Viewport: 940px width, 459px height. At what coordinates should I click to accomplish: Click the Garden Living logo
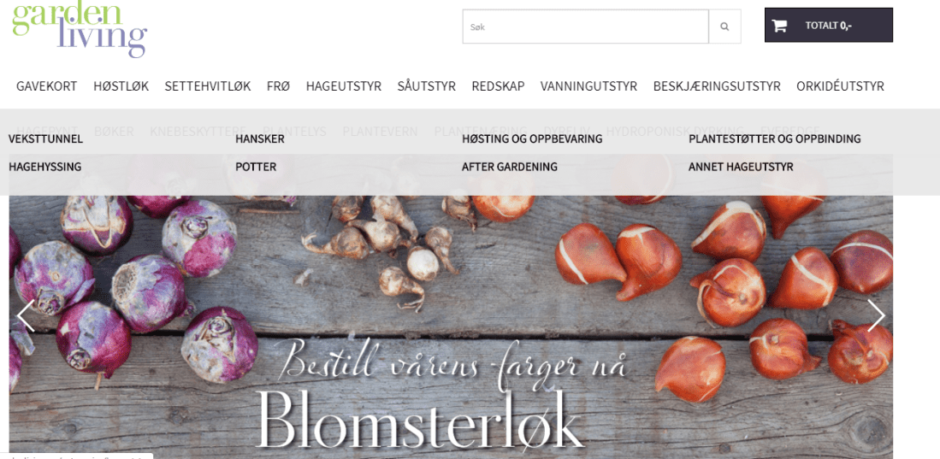click(x=80, y=29)
